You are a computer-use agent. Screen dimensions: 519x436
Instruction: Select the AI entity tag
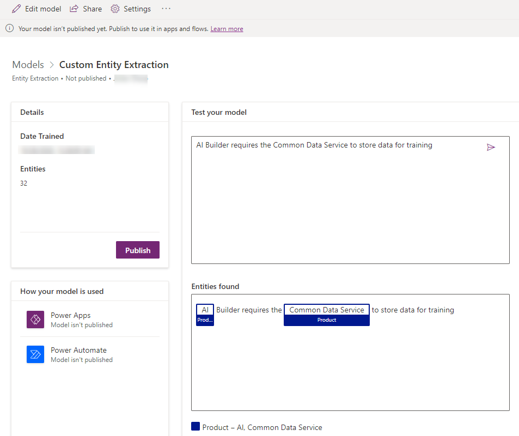(205, 315)
